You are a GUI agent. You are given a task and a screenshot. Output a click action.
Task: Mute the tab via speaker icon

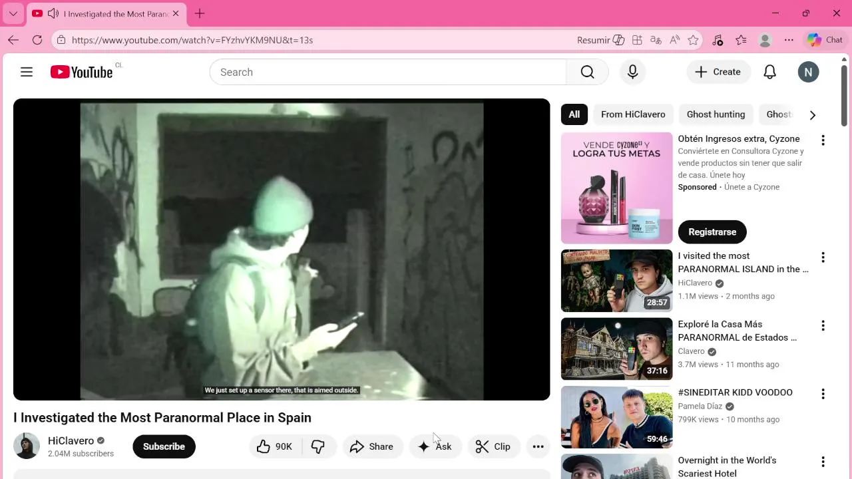point(53,13)
